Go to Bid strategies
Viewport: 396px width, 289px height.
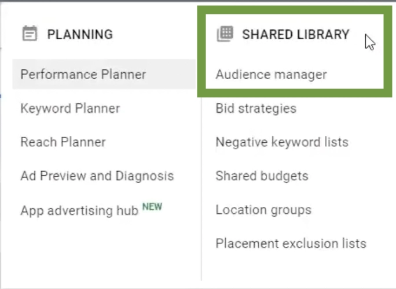click(x=256, y=109)
